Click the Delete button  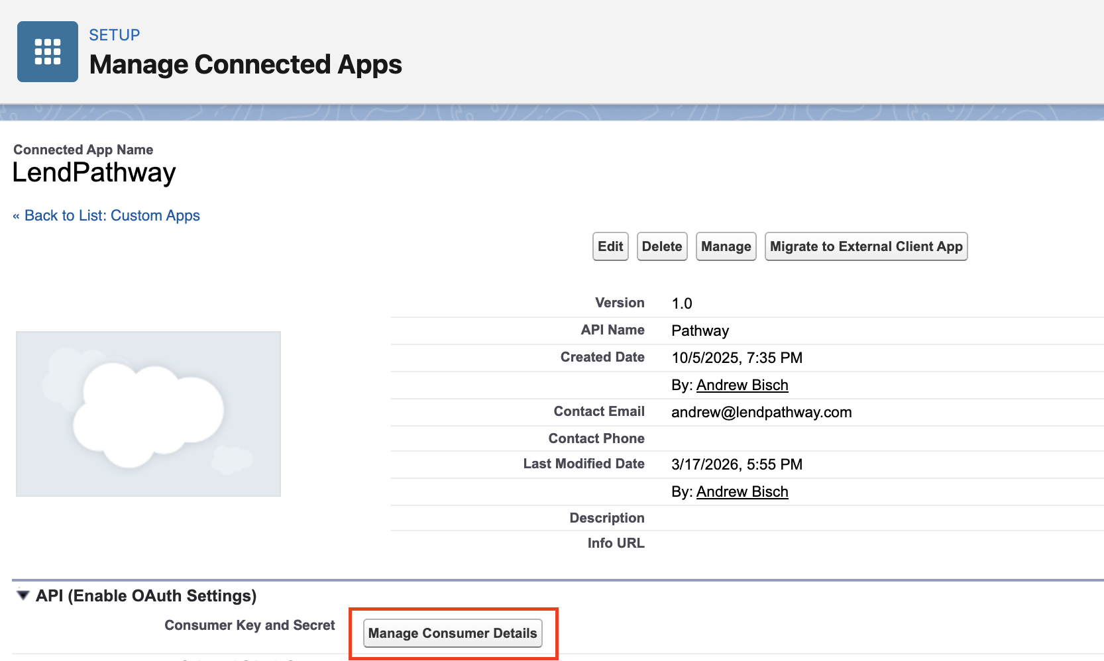click(662, 246)
